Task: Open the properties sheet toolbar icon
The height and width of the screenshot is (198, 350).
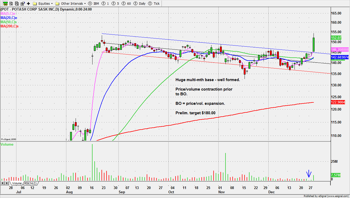Action: [x=23, y=3]
